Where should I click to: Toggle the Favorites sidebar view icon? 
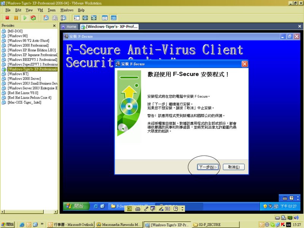coord(77,18)
